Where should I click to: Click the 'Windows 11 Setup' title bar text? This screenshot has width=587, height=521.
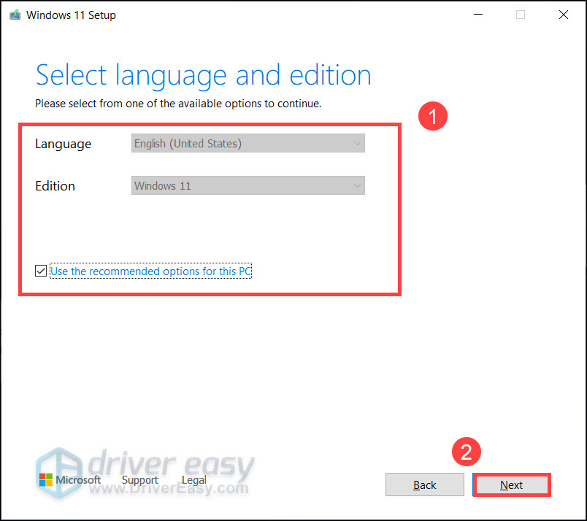(x=71, y=15)
